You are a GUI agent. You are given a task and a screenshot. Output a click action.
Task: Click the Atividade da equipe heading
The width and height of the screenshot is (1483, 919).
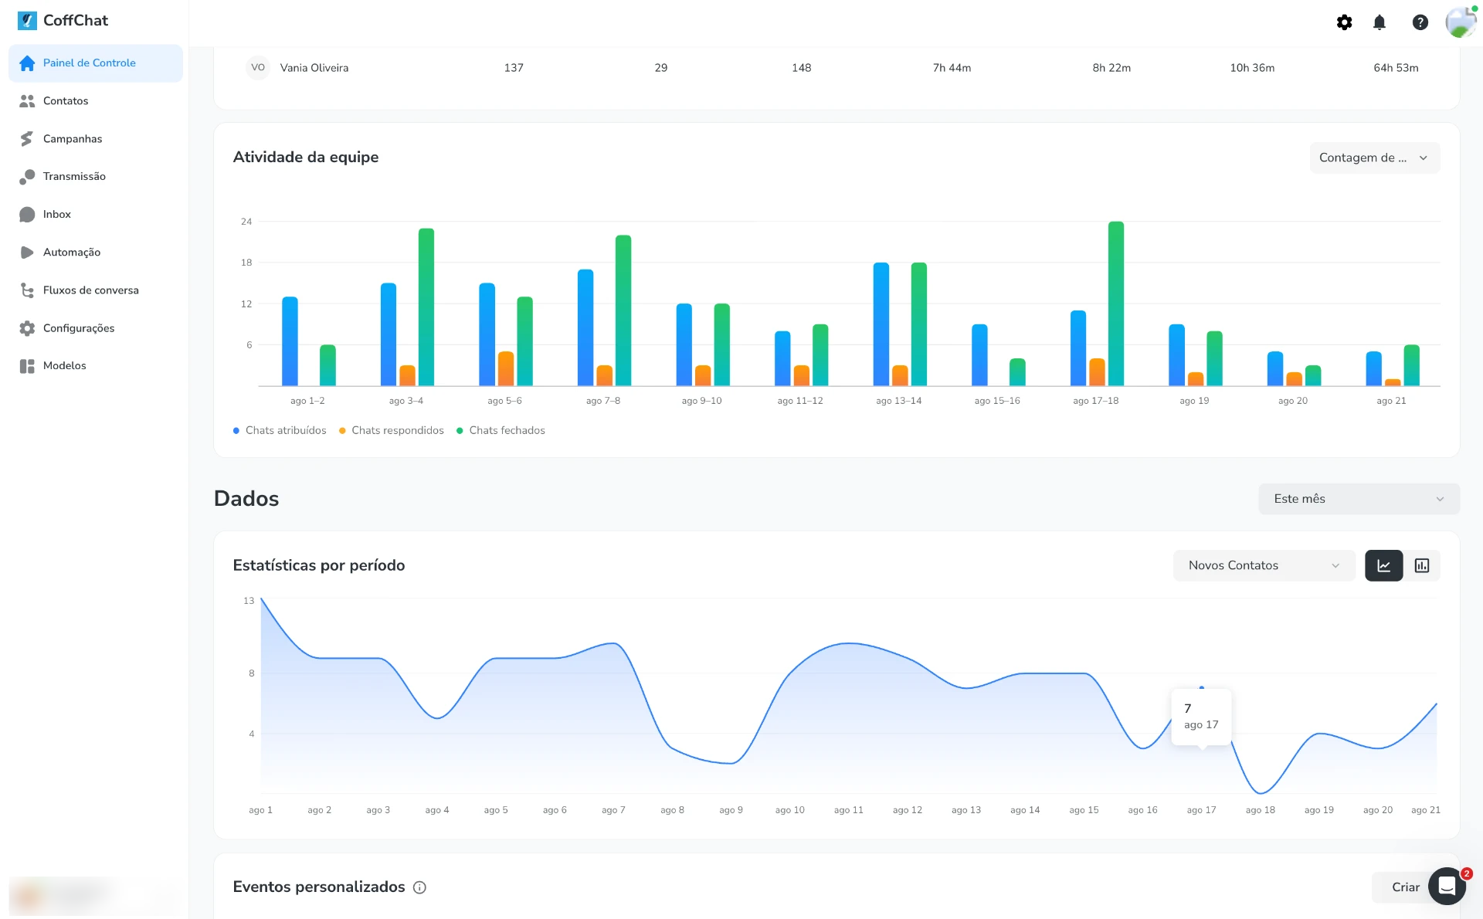[306, 158]
